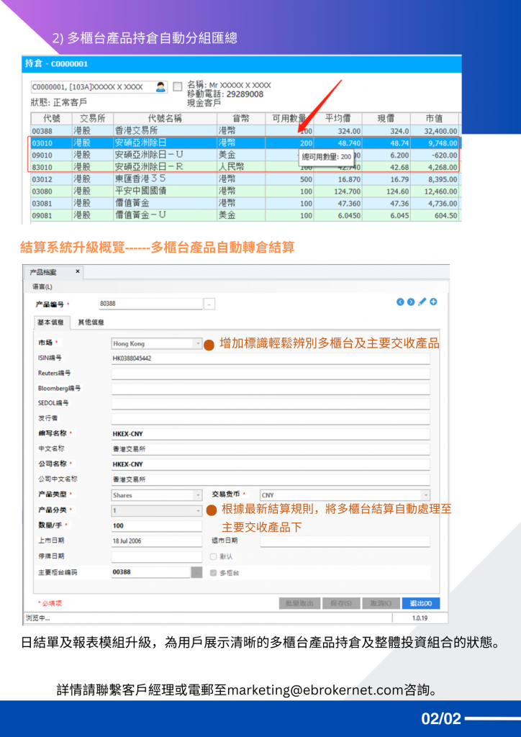The width and height of the screenshot is (521, 737).
Task: Open the 产品类型 Shares dropdown
Action: tap(198, 495)
